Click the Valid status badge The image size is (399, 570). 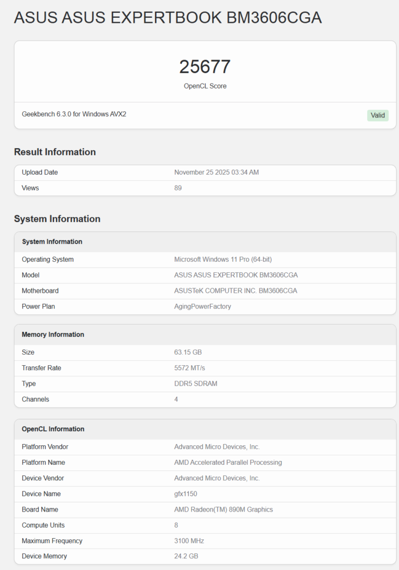[377, 115]
